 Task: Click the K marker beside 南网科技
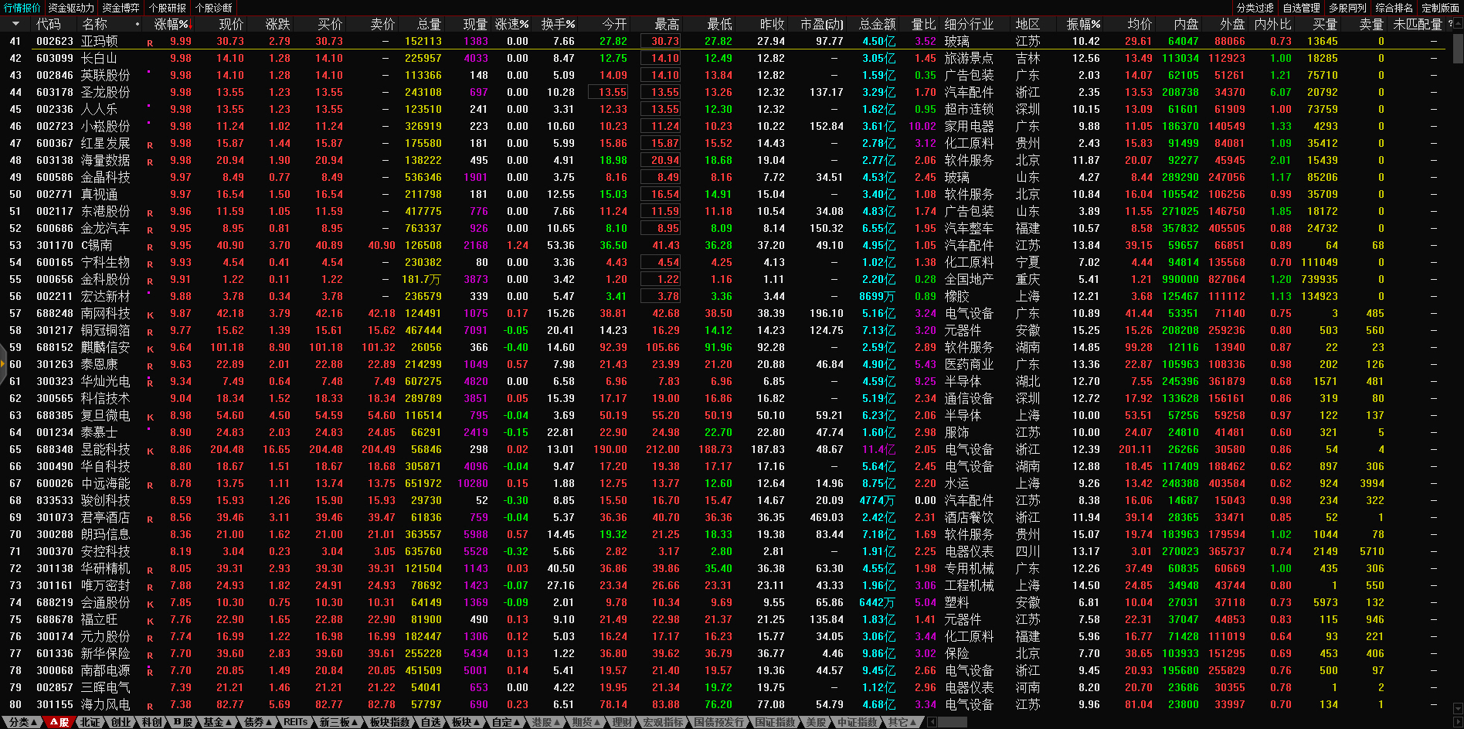click(x=150, y=315)
